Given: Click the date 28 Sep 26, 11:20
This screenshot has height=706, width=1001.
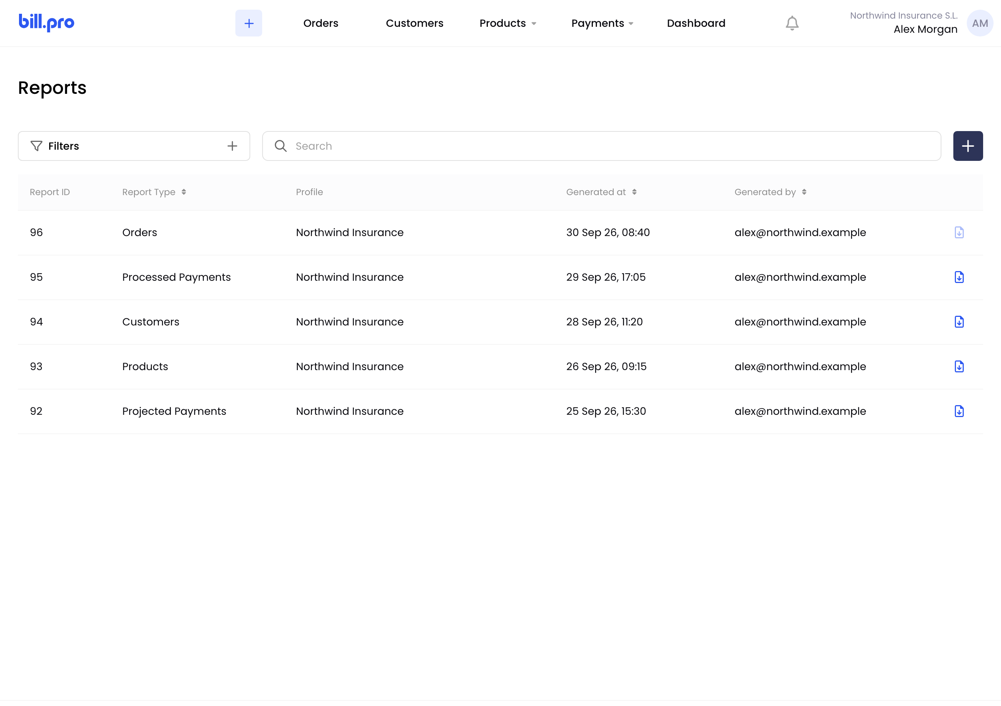Looking at the screenshot, I should [x=604, y=322].
